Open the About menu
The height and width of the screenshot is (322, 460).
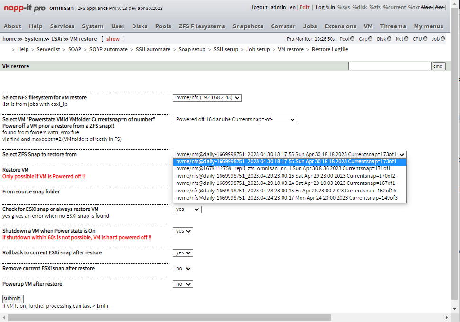13,26
